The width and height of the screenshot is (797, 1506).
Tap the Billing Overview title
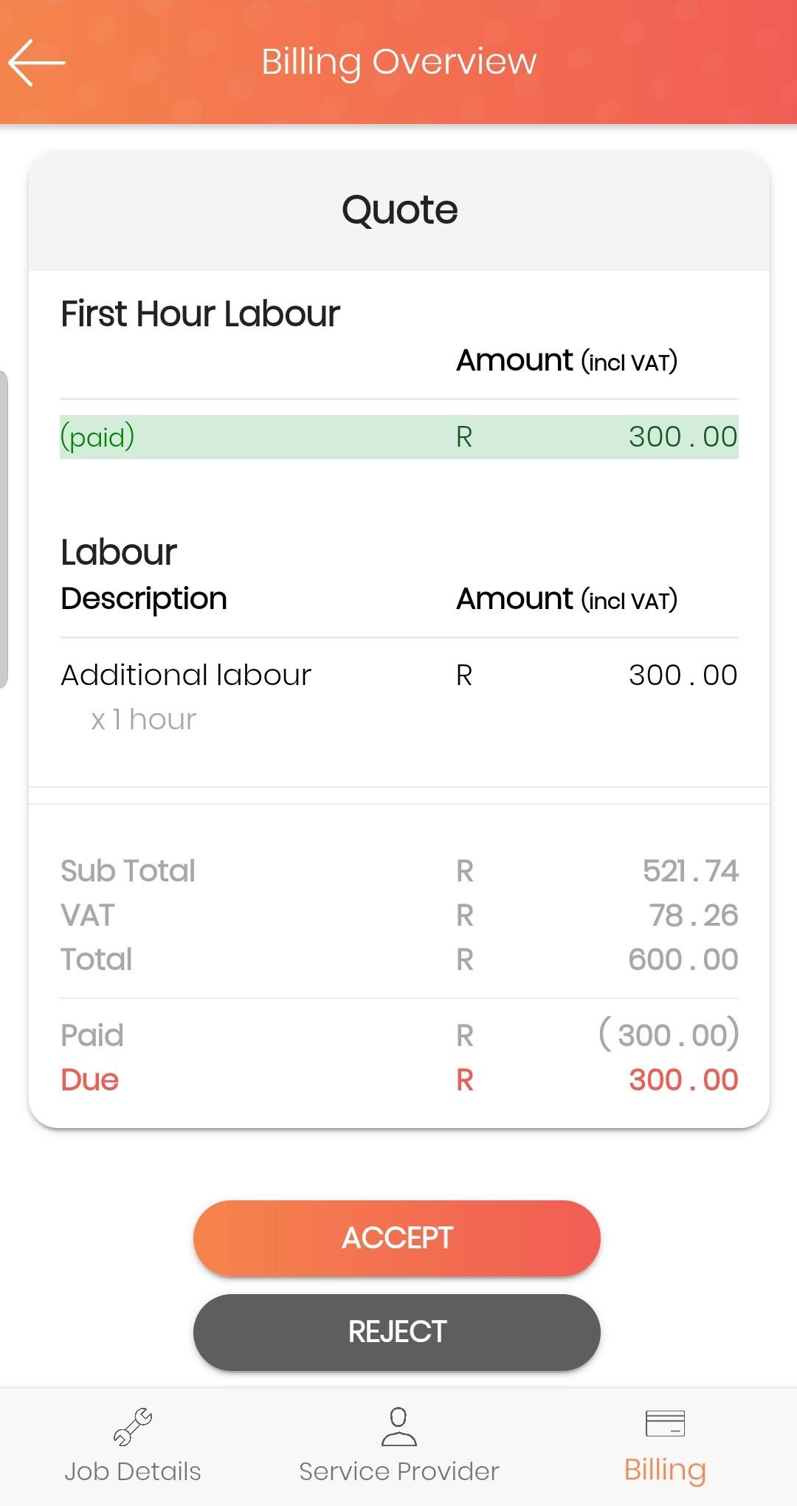[x=399, y=62]
